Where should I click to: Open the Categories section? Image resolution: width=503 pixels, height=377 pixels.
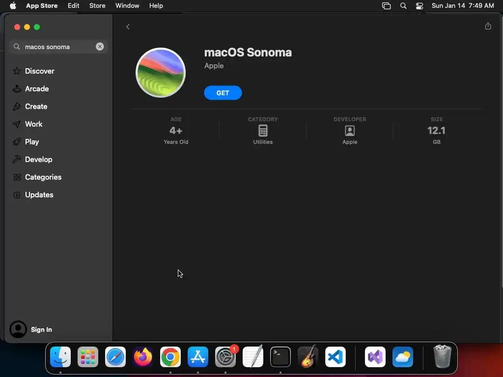pyautogui.click(x=37, y=177)
